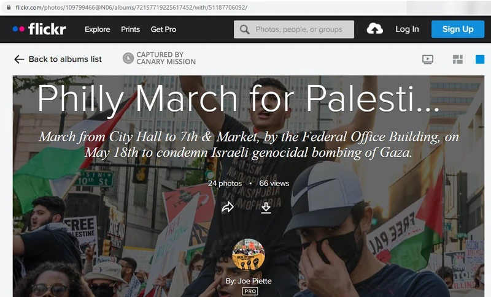Download the album with the arrow icon
Screen dimensions: 491x297
click(266, 208)
